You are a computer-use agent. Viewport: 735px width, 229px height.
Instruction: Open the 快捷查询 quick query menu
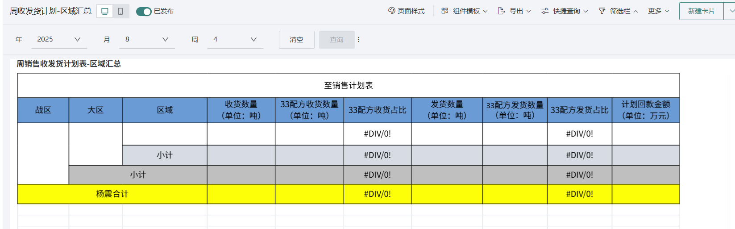pos(565,11)
